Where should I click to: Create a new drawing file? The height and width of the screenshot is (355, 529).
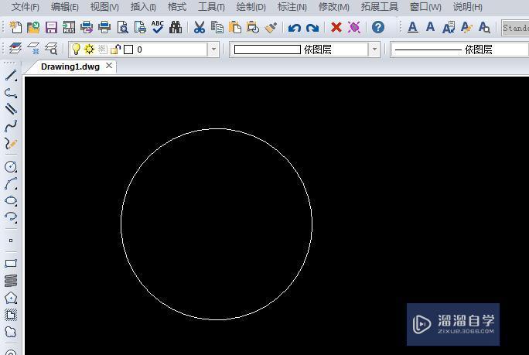pyautogui.click(x=15, y=27)
